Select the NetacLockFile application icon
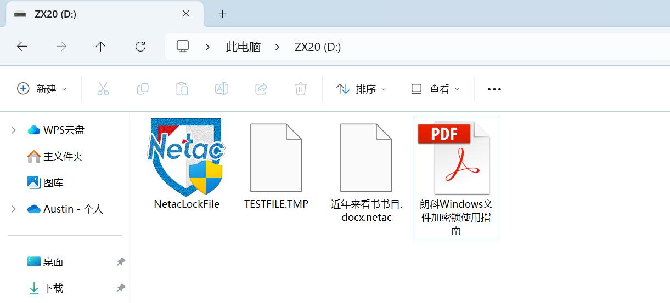Screen dimensions: 670x303 click(187, 157)
